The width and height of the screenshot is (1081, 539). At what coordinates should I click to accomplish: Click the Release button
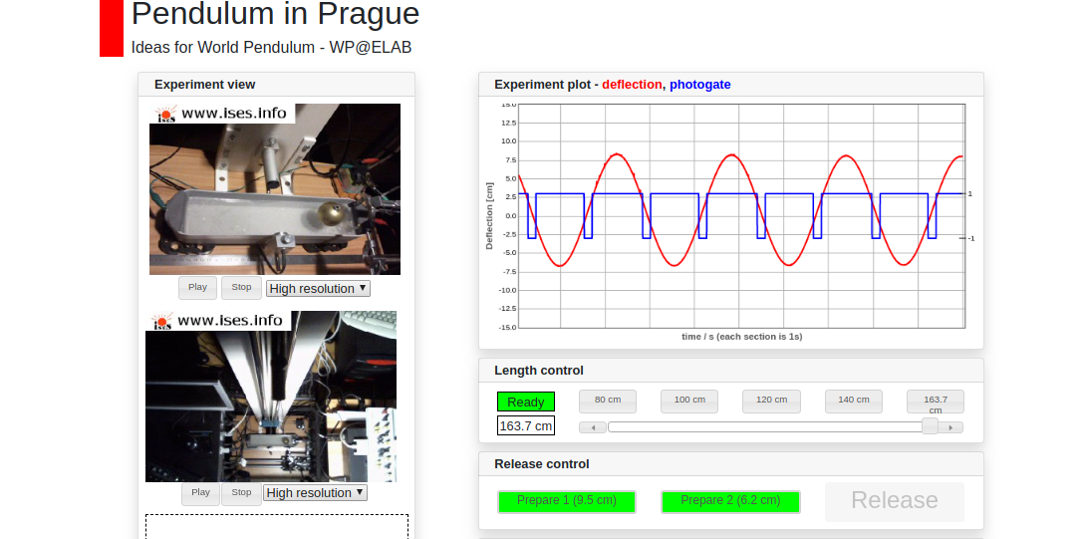[895, 501]
